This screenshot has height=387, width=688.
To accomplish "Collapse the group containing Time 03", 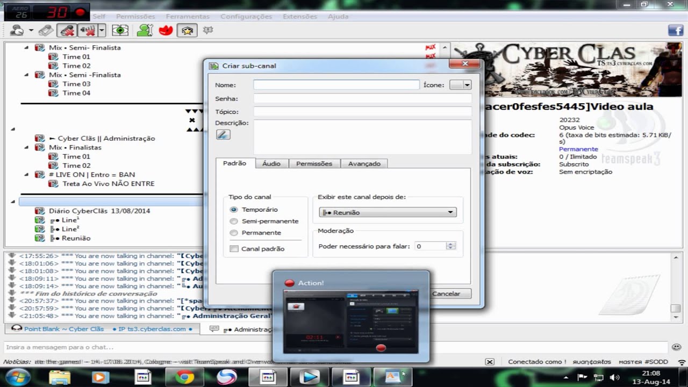I will point(26,75).
